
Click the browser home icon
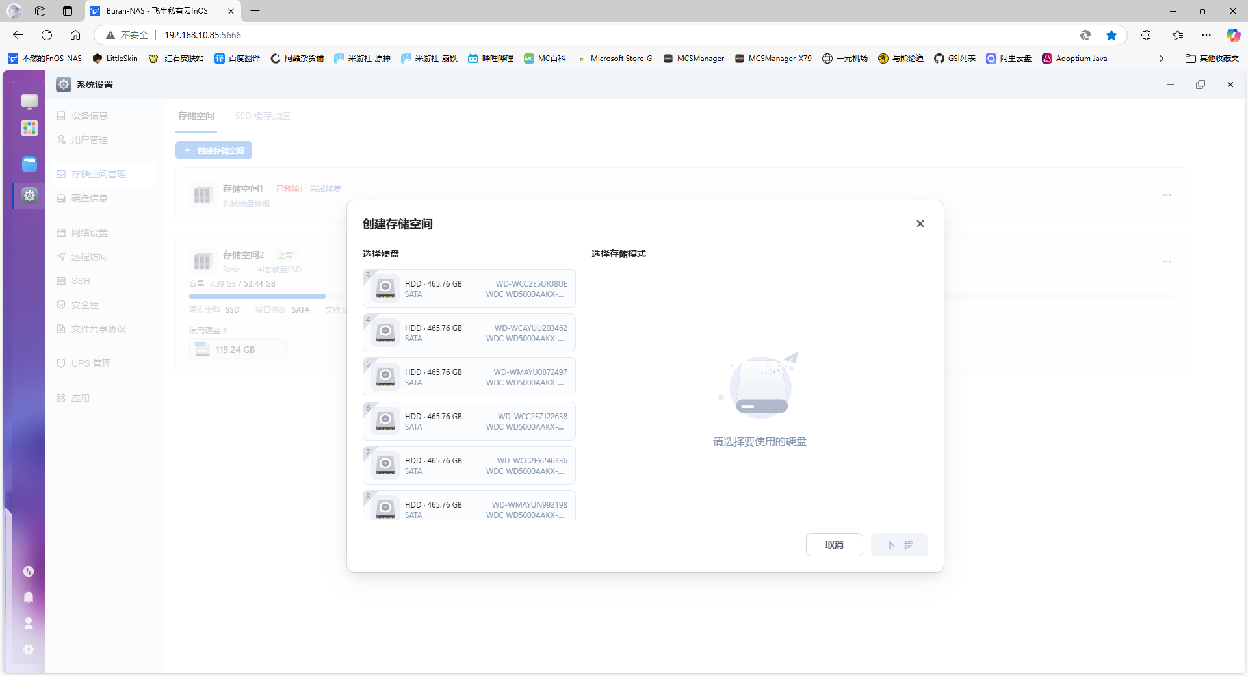(75, 35)
